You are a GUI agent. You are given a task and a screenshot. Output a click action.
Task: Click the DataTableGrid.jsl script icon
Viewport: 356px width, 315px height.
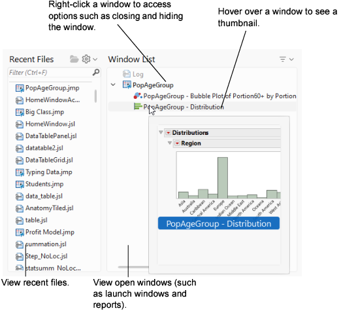[20, 160]
